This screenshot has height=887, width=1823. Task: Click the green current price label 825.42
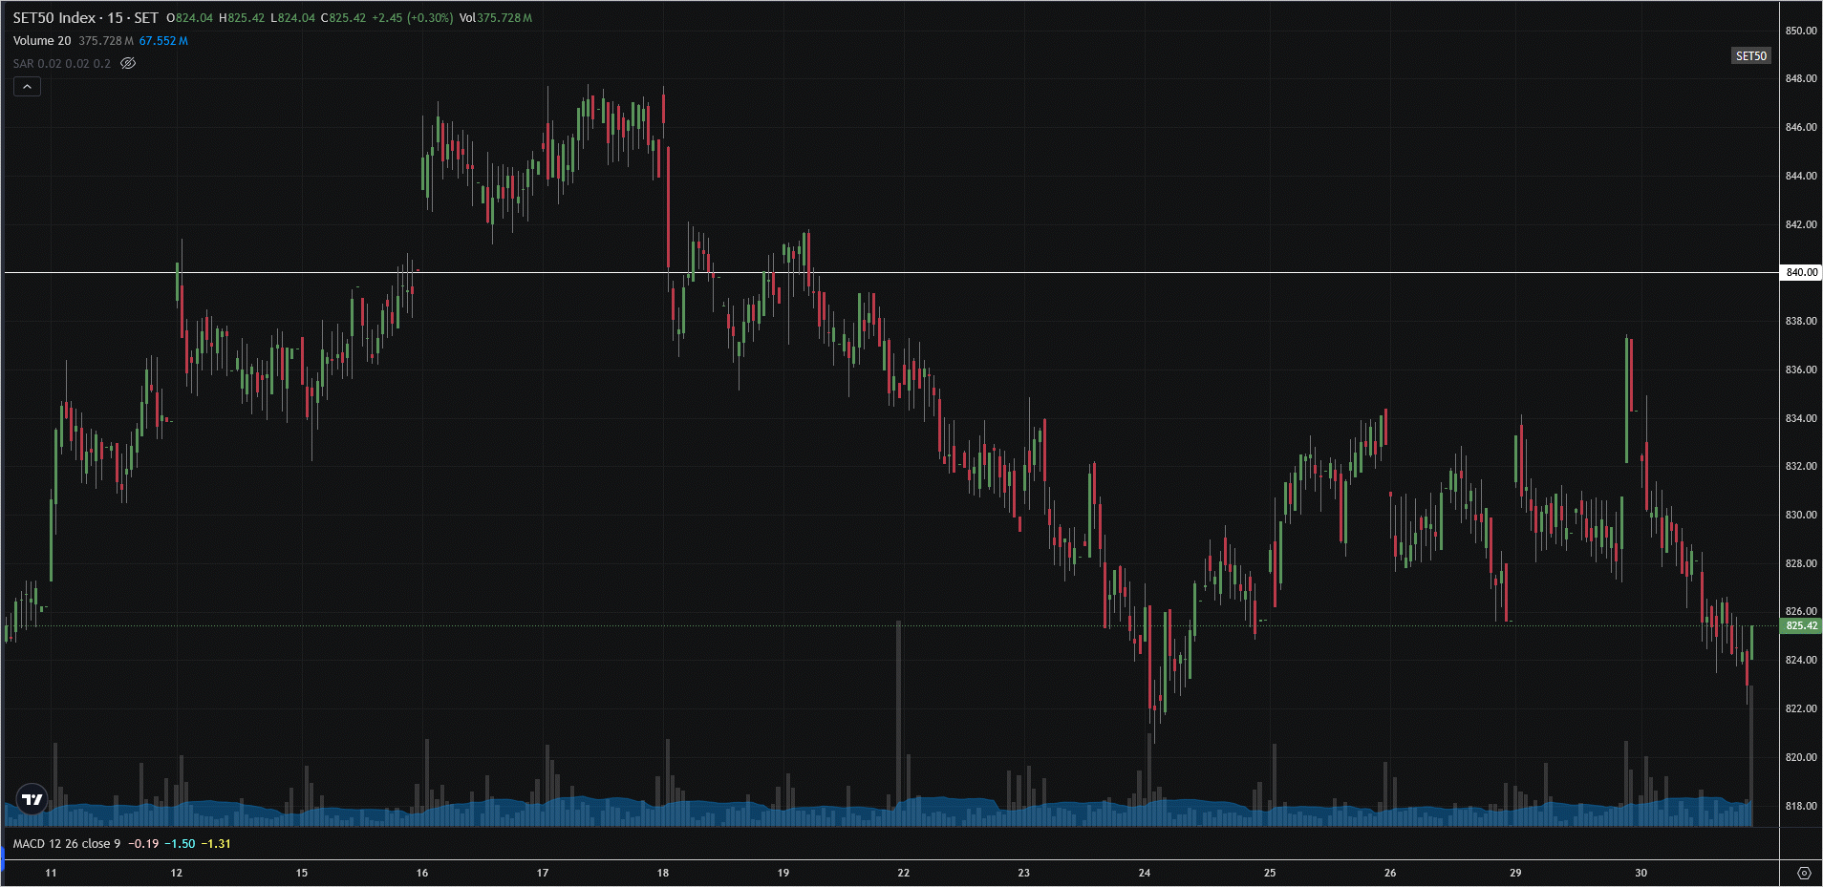tap(1801, 626)
